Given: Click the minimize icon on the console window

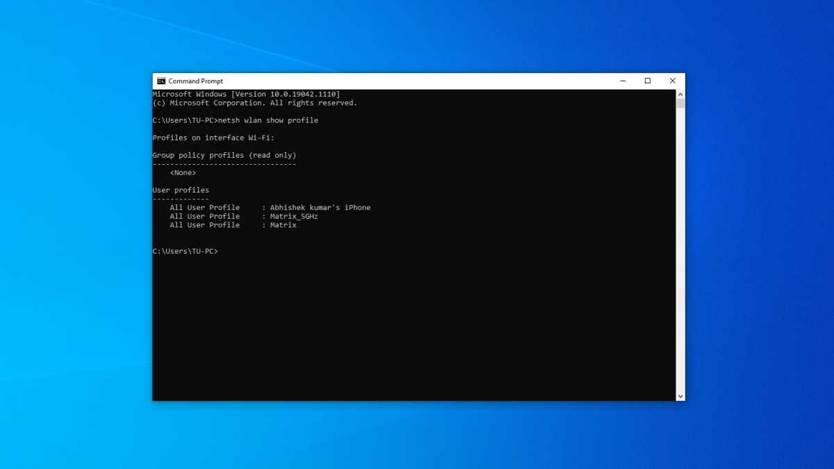Looking at the screenshot, I should 623,81.
